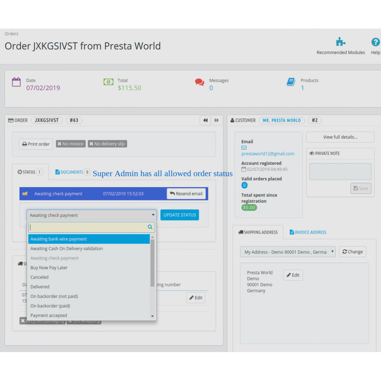Click the private note text area

[340, 171]
